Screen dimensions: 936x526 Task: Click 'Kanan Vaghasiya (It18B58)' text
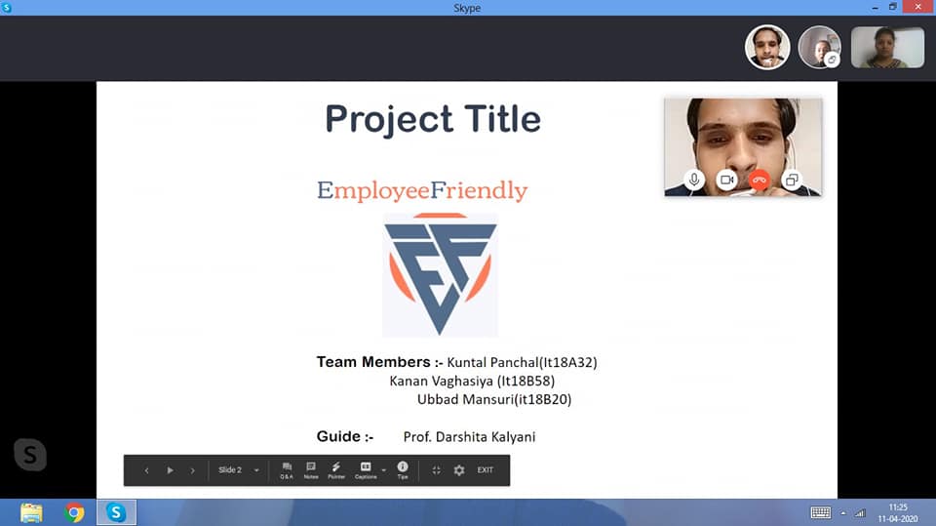coord(472,381)
